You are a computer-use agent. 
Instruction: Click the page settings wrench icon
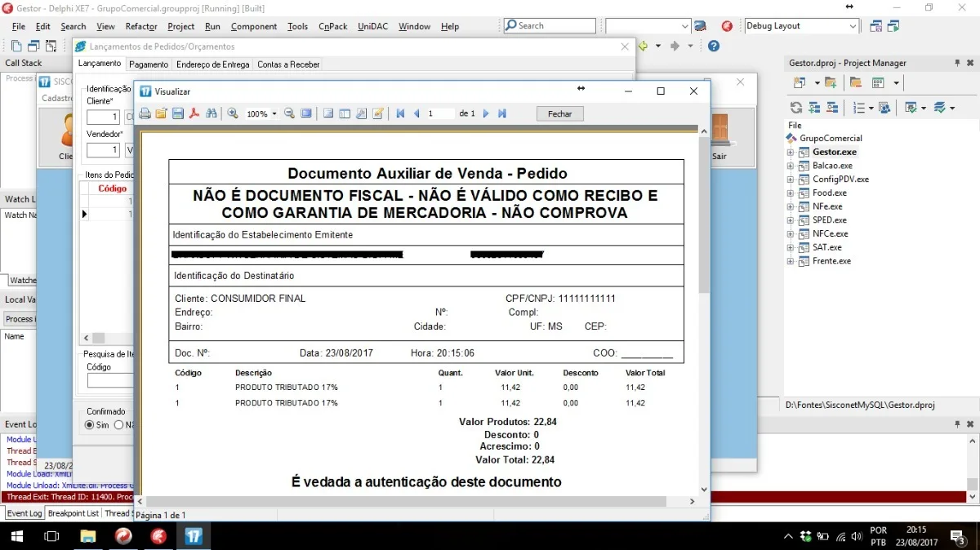click(361, 114)
